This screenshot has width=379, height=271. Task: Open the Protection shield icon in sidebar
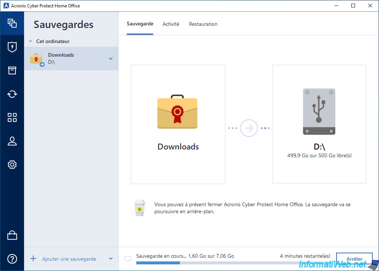tap(12, 47)
